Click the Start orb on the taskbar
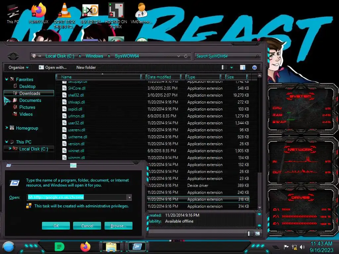 [8, 247]
